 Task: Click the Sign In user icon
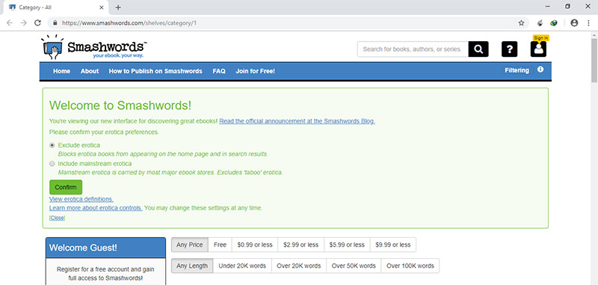(538, 49)
